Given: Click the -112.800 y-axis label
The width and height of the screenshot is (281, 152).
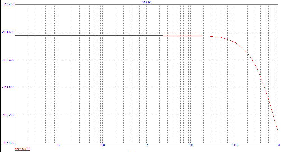Looking at the screenshot, I should [8, 60].
